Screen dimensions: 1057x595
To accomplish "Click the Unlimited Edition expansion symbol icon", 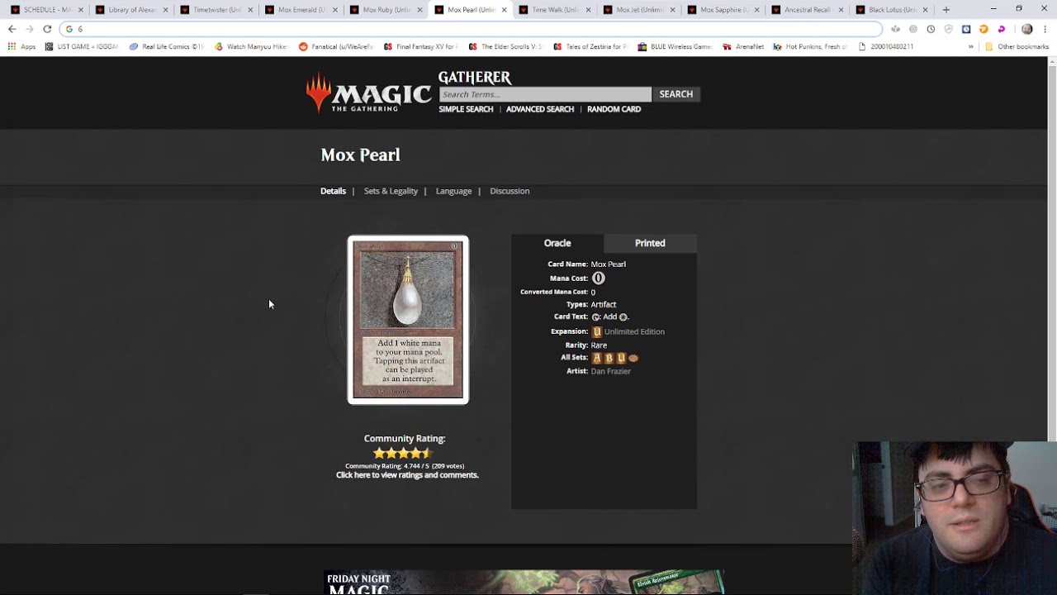I will click(x=596, y=331).
